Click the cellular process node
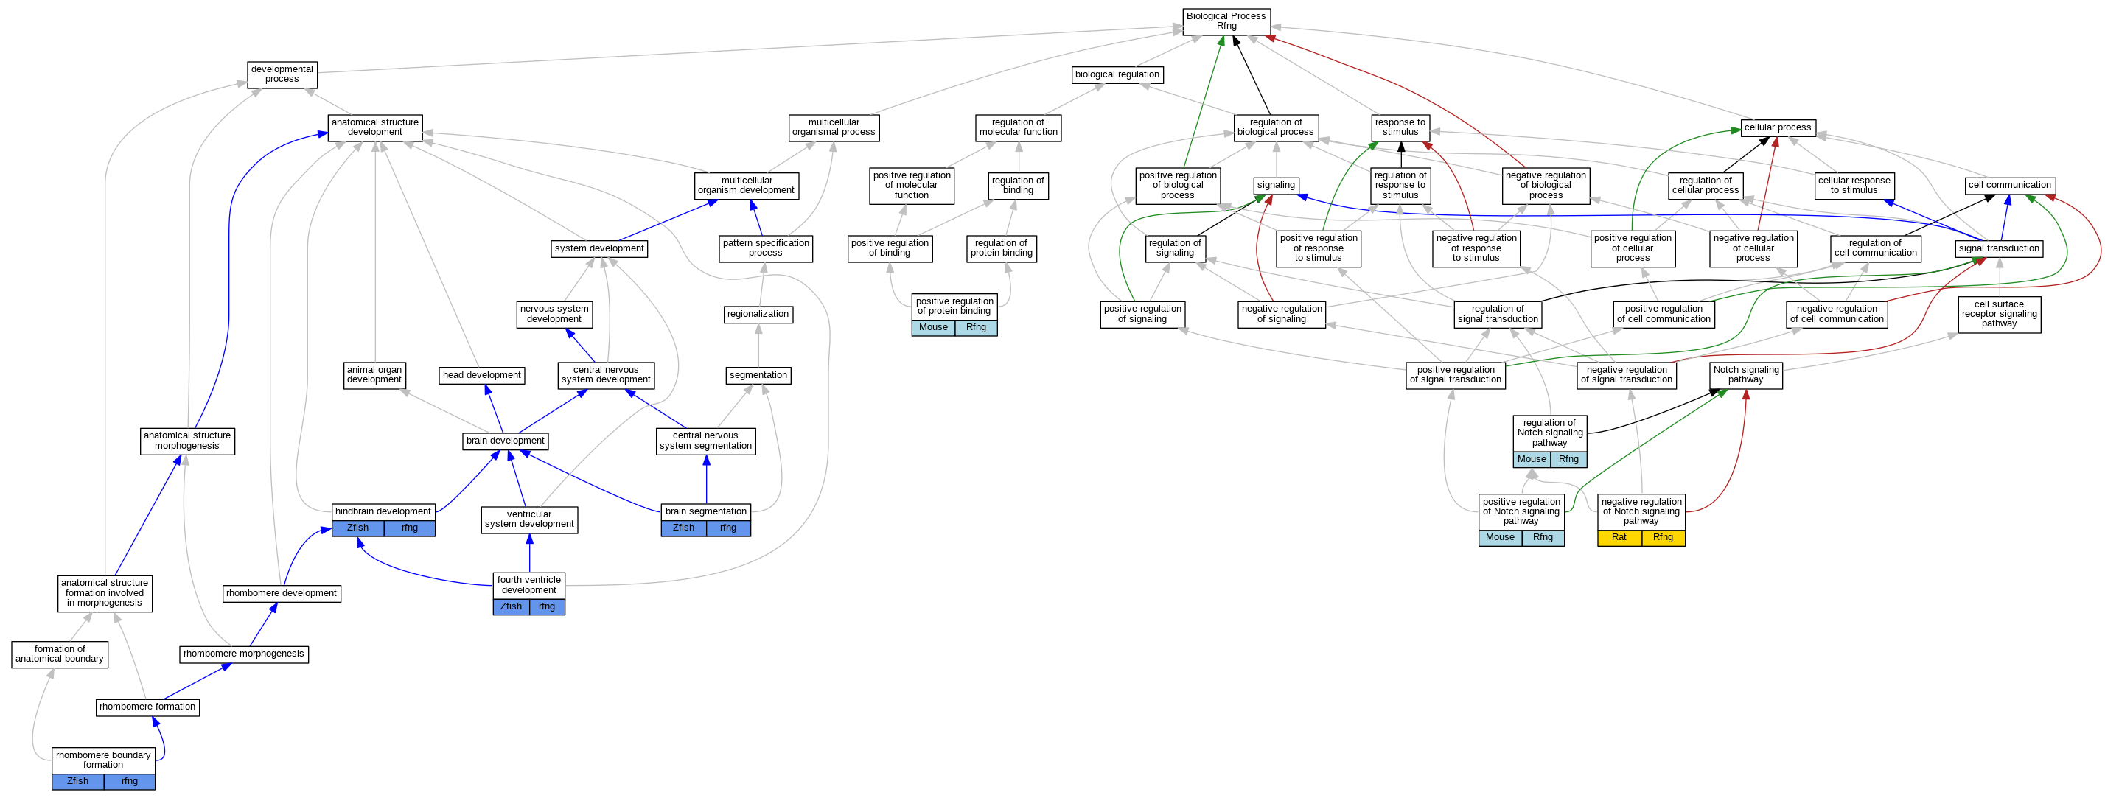 tap(1778, 128)
